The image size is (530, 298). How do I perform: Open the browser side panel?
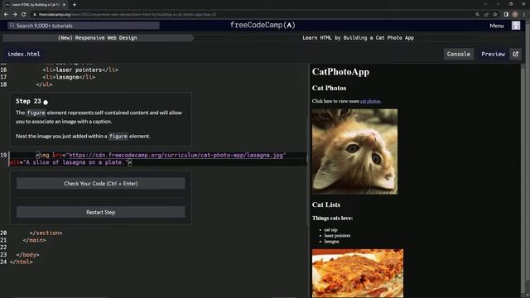click(x=506, y=15)
